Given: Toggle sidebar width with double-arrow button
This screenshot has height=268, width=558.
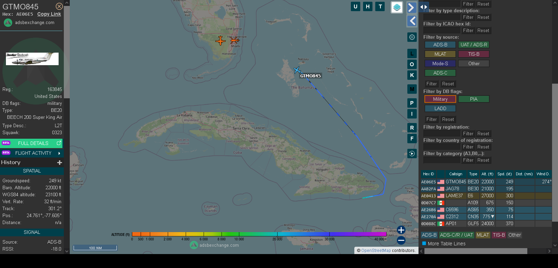Looking at the screenshot, I should click(x=423, y=7).
